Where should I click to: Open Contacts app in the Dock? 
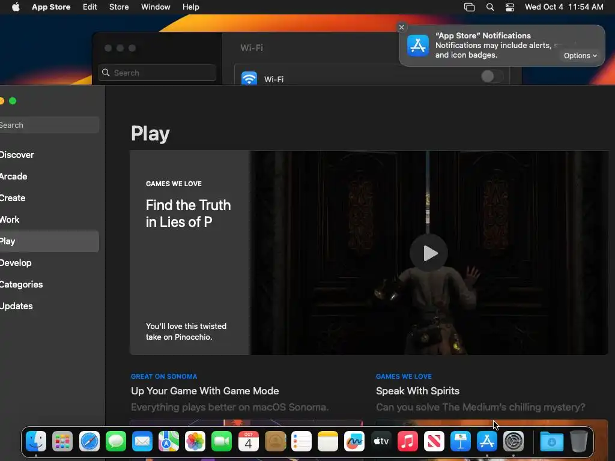point(275,441)
